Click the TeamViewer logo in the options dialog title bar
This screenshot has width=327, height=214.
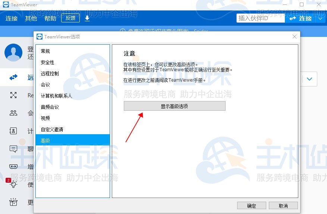[x=40, y=37]
